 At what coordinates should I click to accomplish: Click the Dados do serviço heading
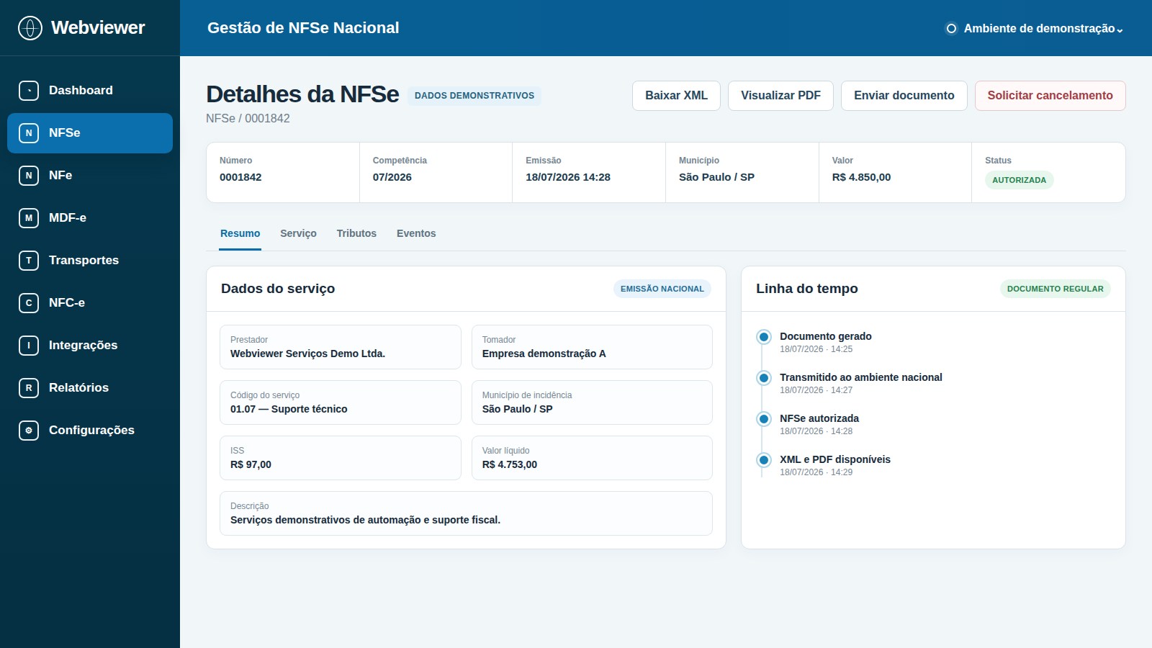click(x=278, y=289)
